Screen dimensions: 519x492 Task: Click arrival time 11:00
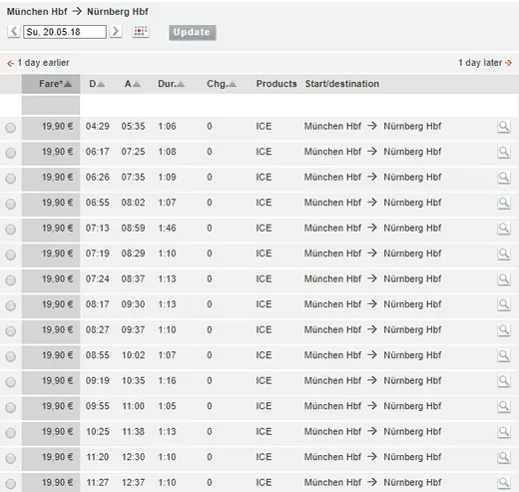[133, 406]
